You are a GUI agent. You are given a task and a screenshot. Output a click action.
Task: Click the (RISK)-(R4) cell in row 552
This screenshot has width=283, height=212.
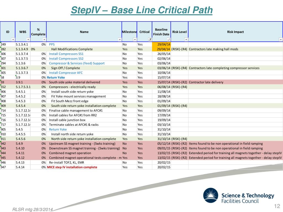(x=179, y=87)
